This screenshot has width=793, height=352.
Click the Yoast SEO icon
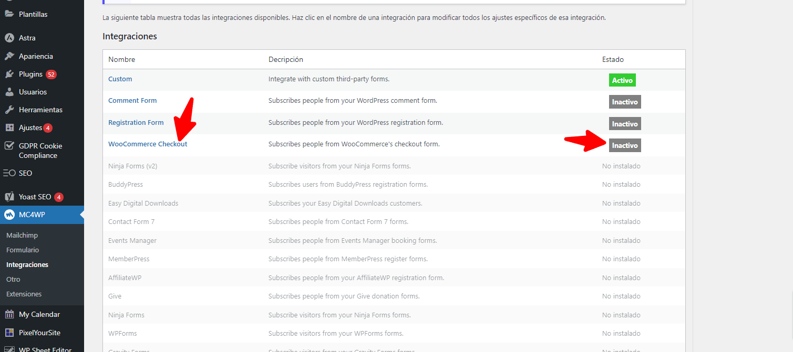click(9, 197)
